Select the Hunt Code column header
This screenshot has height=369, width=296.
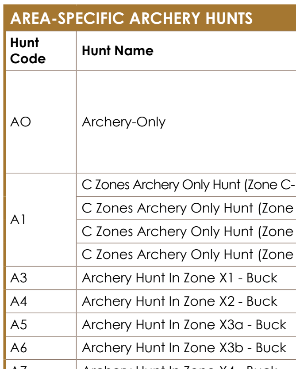[x=41, y=50]
